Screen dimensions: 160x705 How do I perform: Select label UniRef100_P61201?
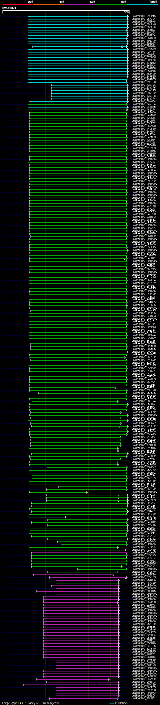tap(143, 654)
